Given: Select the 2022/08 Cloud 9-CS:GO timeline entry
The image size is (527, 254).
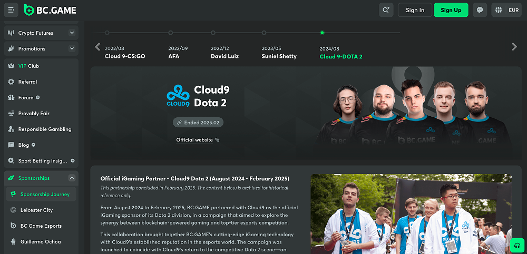Looking at the screenshot, I should (125, 53).
